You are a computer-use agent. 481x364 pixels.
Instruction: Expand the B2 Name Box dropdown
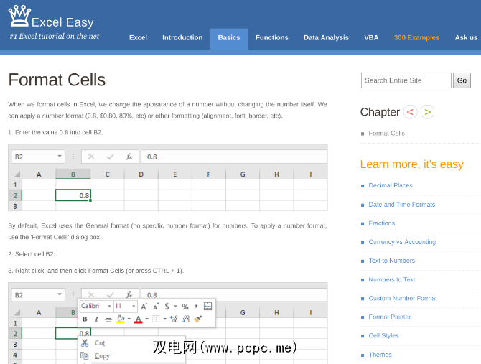[x=60, y=157]
